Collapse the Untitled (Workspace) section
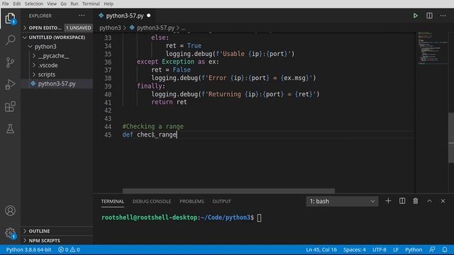454x255 pixels. click(25, 38)
